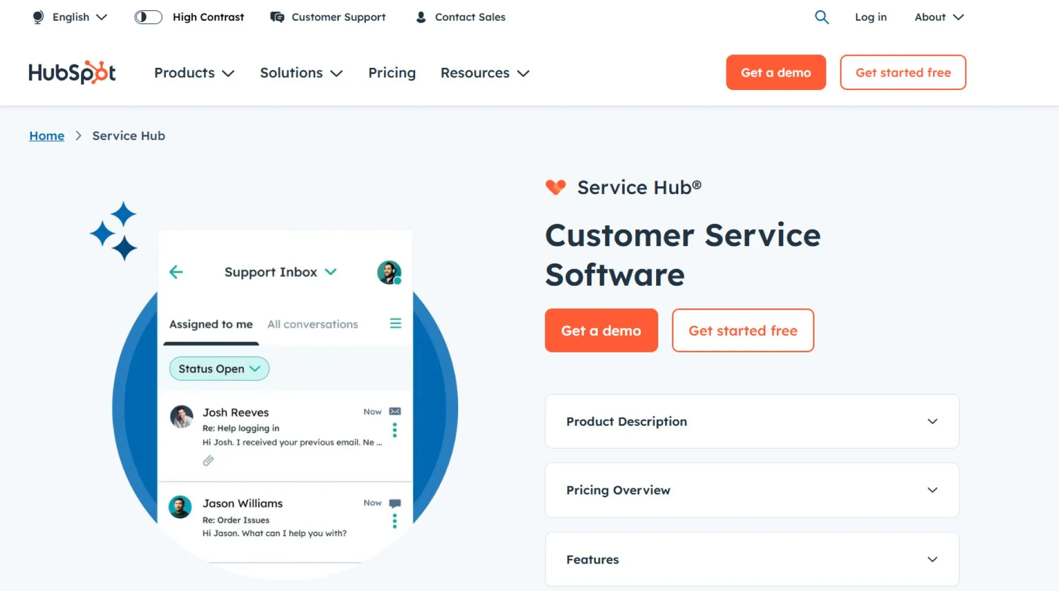Click the chat icon on Jason Williams row
The image size is (1059, 591).
click(x=395, y=503)
